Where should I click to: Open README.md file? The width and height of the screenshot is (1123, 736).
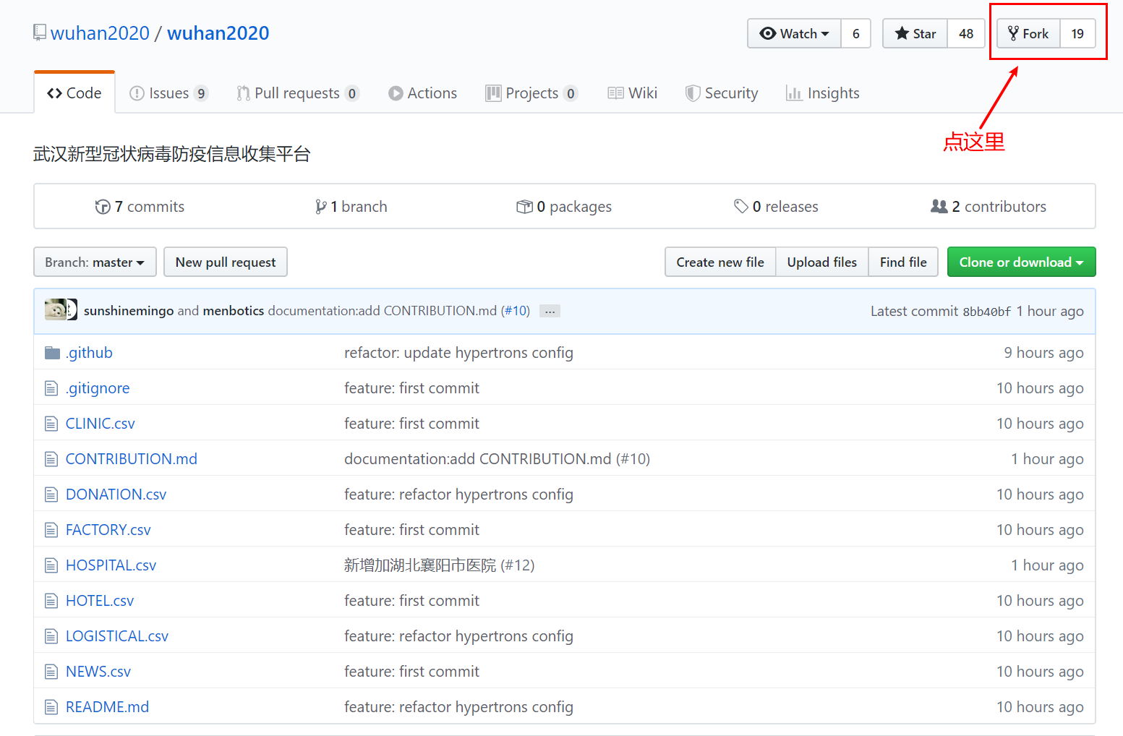pos(107,707)
